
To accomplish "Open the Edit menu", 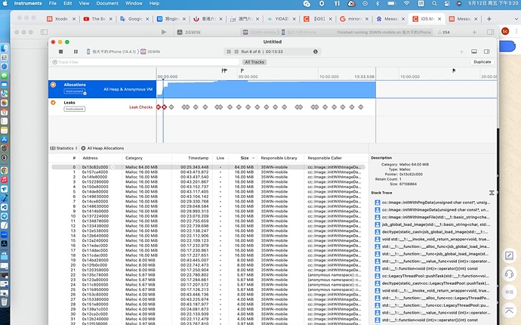I will click(68, 3).
